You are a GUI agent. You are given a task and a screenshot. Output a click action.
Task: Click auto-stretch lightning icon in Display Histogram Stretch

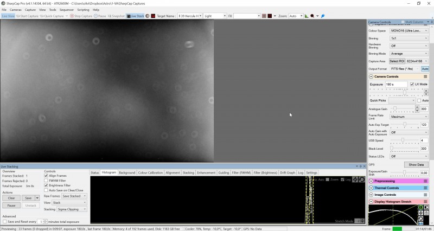coord(421,213)
